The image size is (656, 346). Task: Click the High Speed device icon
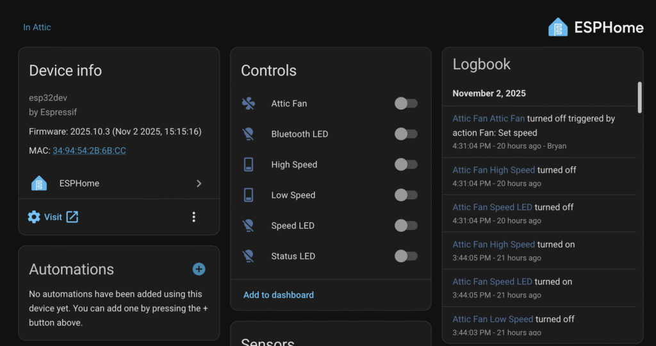(249, 165)
